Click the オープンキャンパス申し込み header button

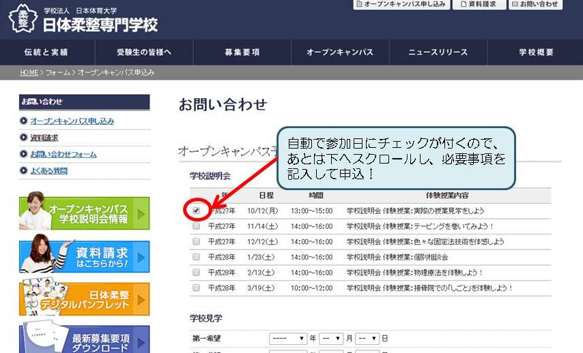point(401,4)
